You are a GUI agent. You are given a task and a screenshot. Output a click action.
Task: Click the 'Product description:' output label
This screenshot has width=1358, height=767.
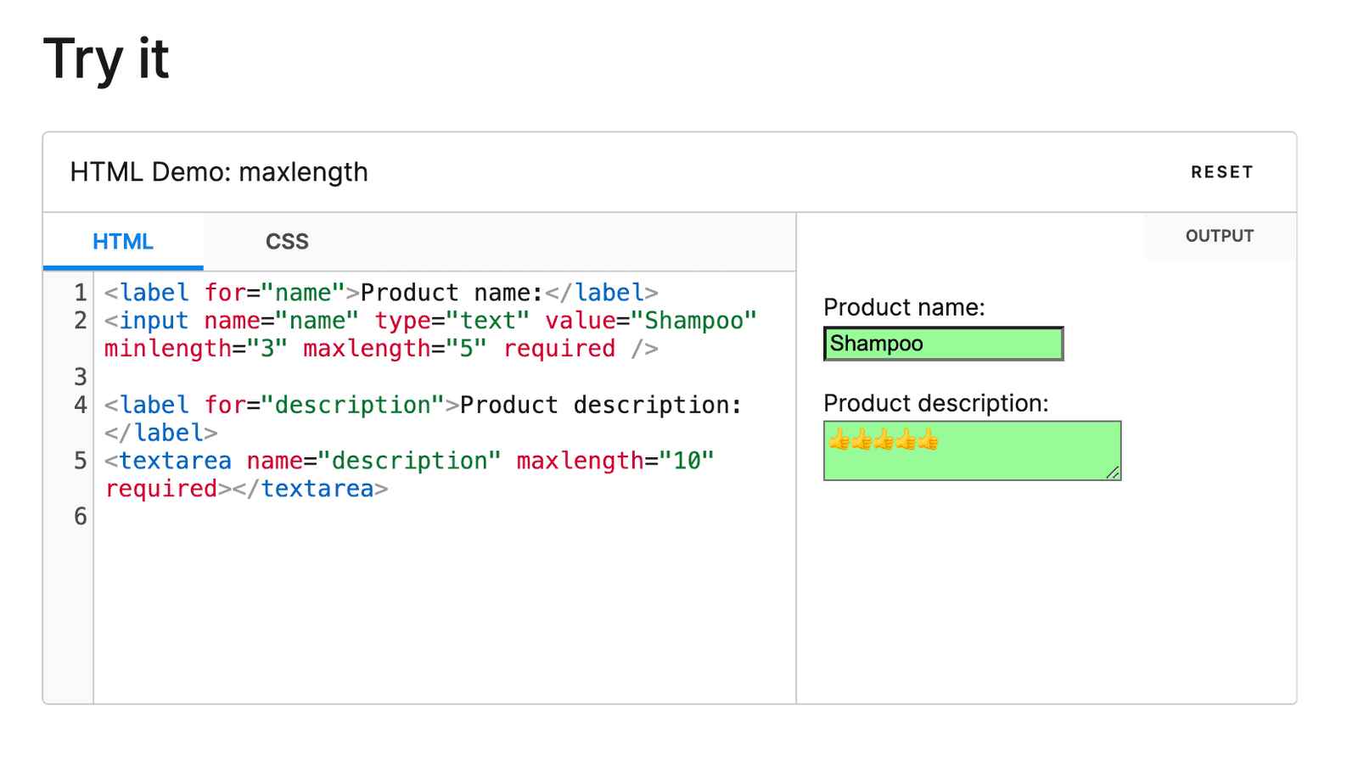pos(935,403)
